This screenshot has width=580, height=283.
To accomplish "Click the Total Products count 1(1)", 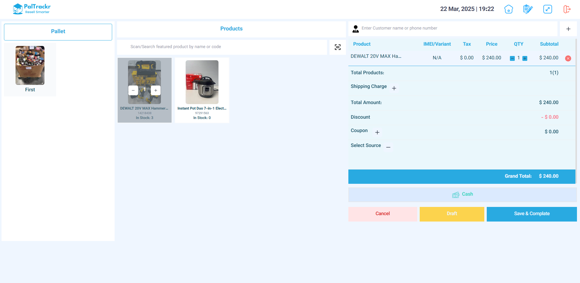I will pos(554,73).
